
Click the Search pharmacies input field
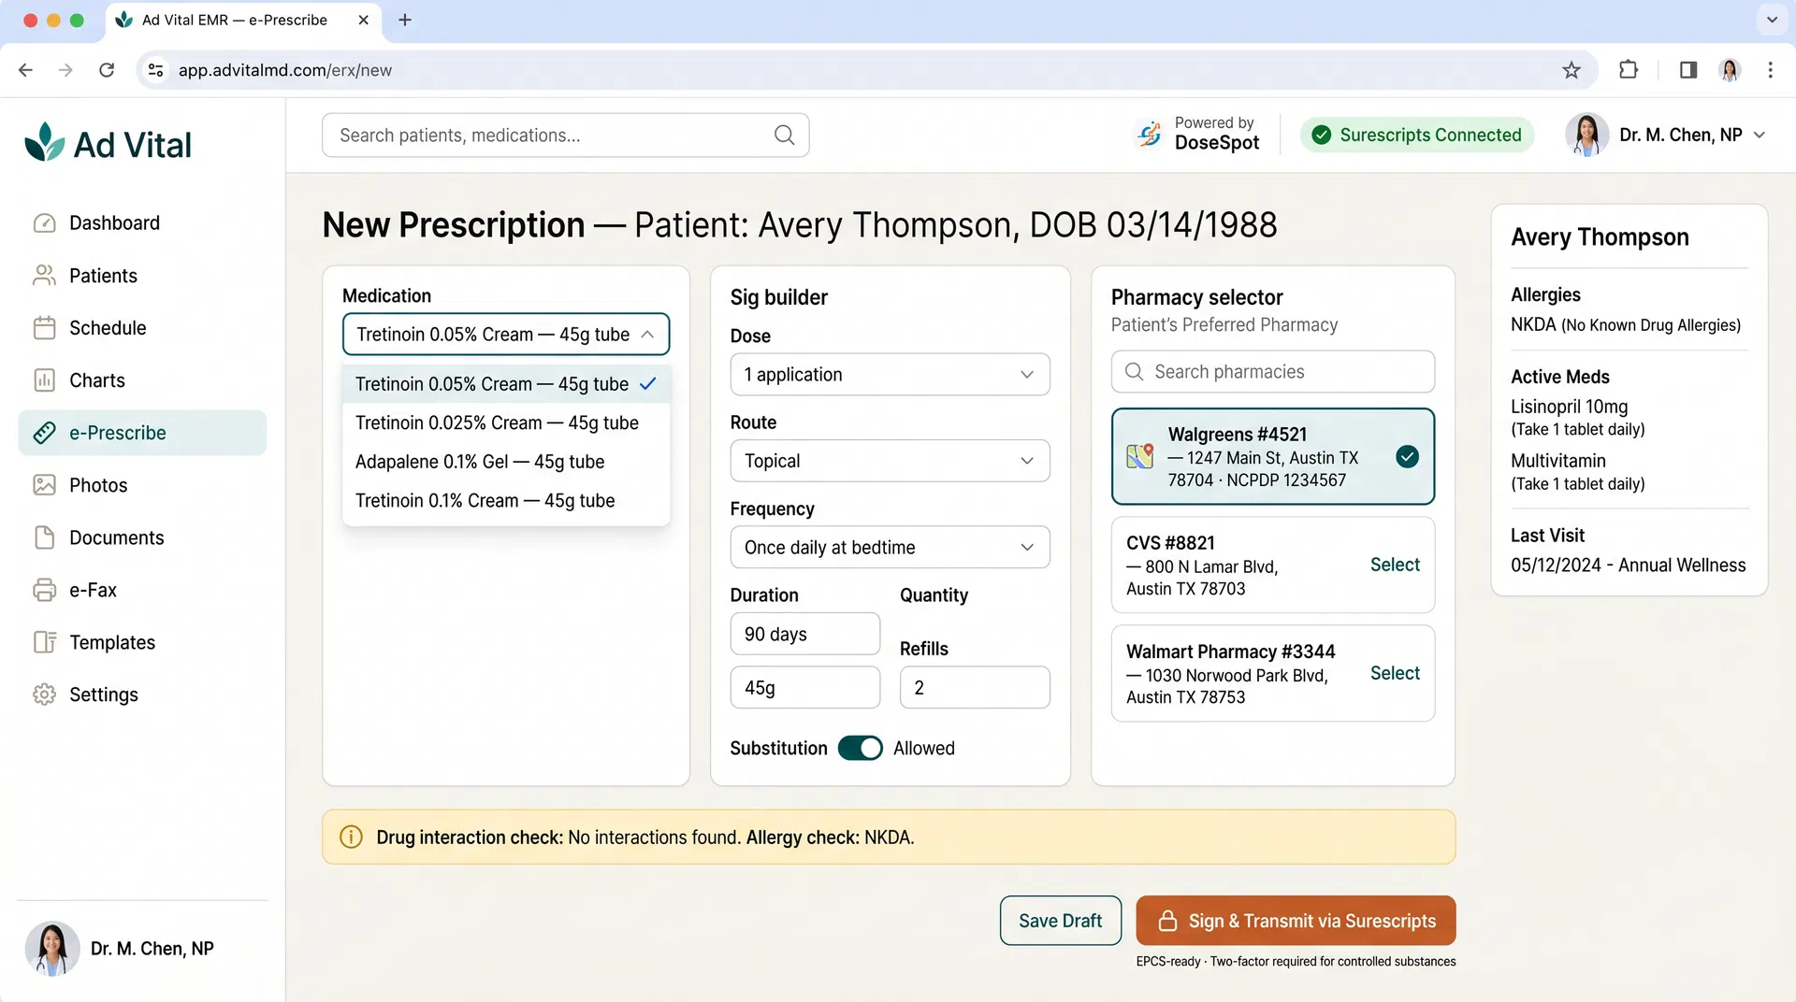pos(1272,371)
